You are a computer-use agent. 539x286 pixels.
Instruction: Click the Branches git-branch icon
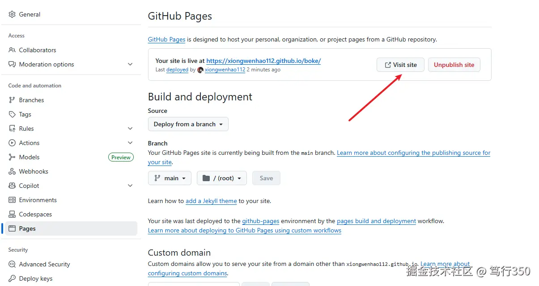pyautogui.click(x=12, y=100)
